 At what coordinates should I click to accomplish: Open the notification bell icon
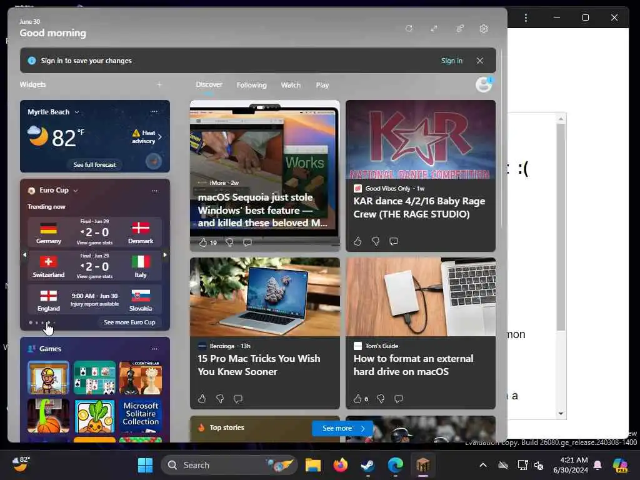pos(597,465)
